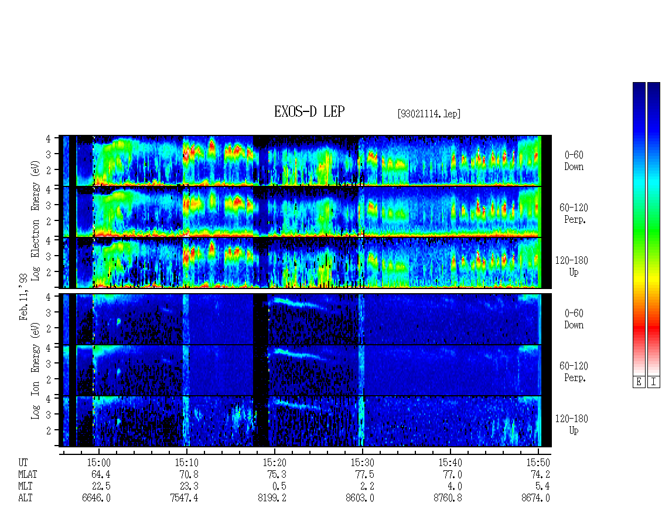Click the 60-120 Perp. label beside ion panel
The image size is (662, 513).
[x=574, y=372]
